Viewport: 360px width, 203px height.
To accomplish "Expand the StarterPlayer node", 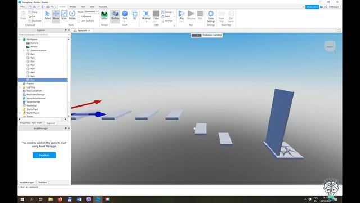I will pos(20,113).
